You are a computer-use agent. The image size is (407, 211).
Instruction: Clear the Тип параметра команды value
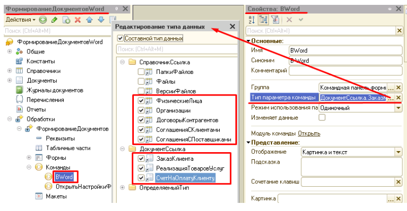398,98
